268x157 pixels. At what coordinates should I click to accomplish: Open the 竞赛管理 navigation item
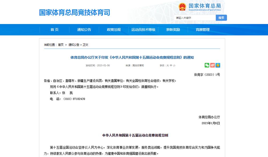(x=203, y=30)
